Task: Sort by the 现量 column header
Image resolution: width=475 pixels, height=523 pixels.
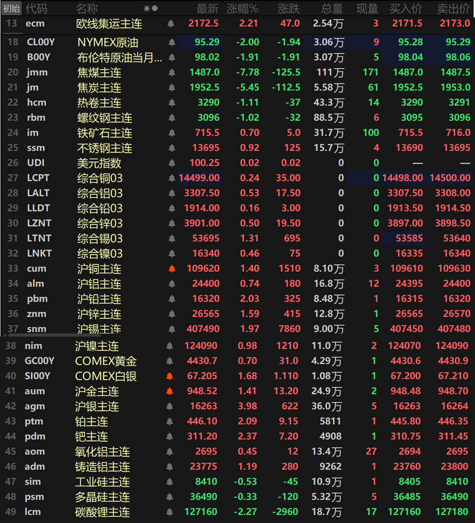Action: (x=367, y=9)
